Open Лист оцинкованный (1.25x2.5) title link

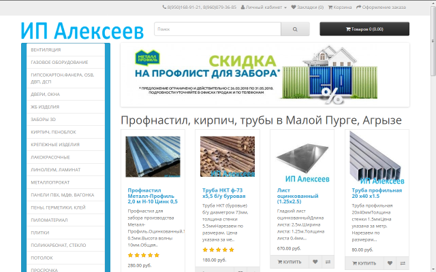tap(298, 196)
